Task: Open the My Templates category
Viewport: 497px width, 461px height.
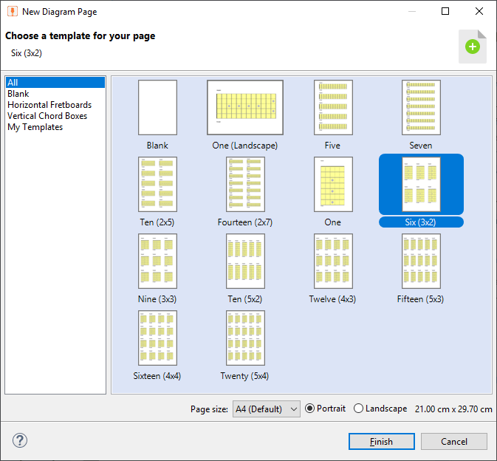Action: point(35,127)
